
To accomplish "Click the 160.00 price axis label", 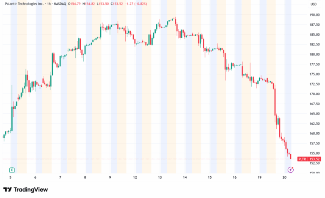I will pos(314,134).
